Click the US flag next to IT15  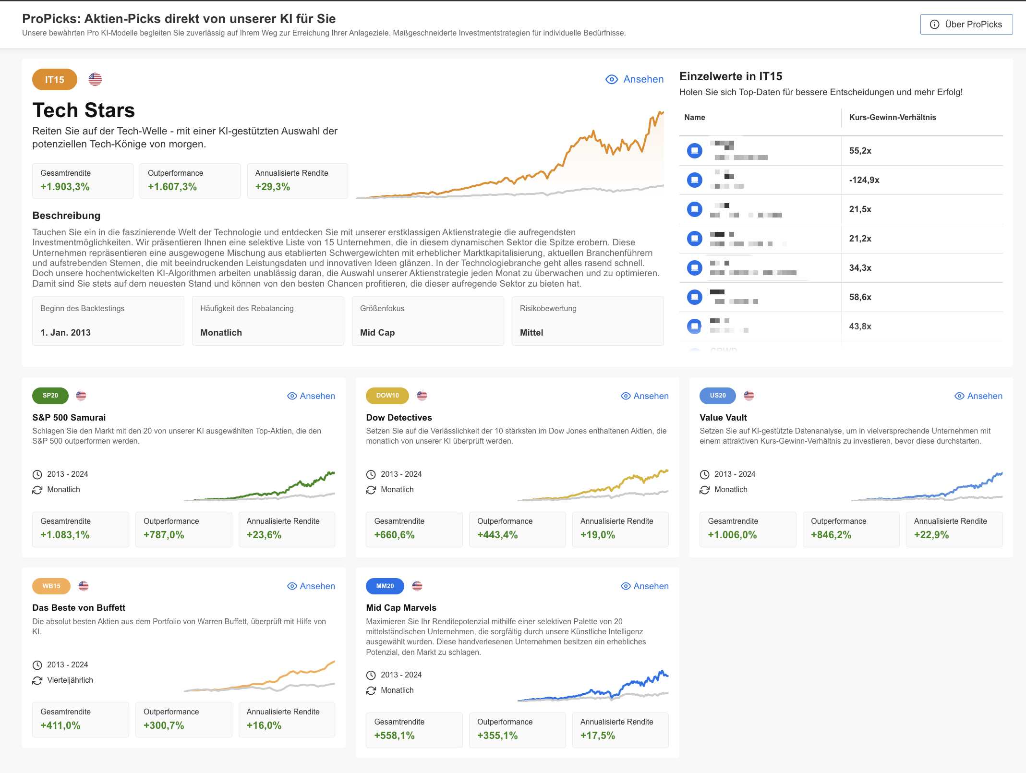click(95, 79)
